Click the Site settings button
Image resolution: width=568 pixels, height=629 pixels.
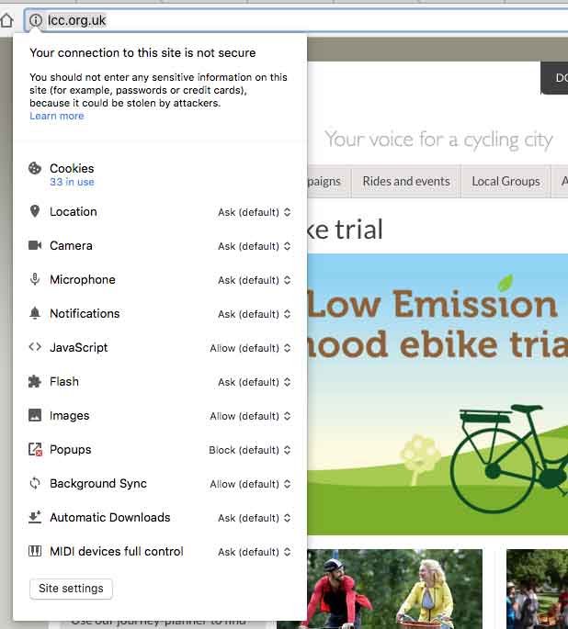71,589
